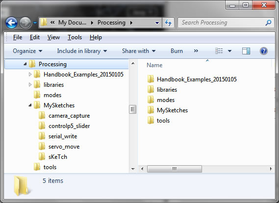Viewport: 279px width, 203px height.
Task: Click navigation pane scroll up arrow
Action: click(133, 63)
